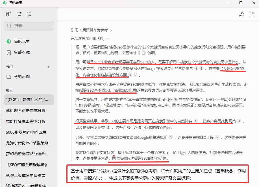Click citation 3 after 链接建设等方面
The width and height of the screenshot is (259, 187).
pos(130,75)
